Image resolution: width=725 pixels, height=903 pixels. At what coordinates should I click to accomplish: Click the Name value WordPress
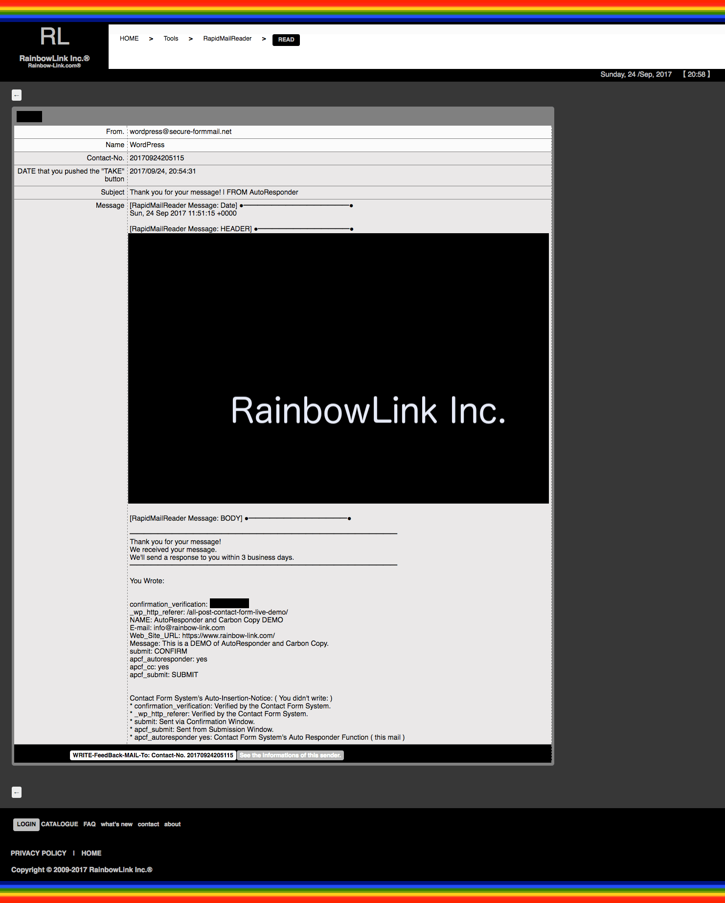point(147,145)
